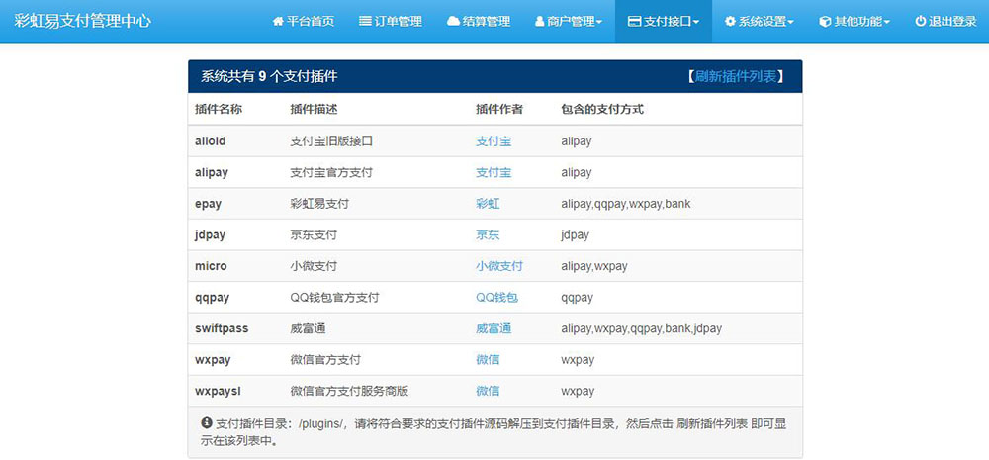Click the 彩虹易支付管理中心 brand title
Image resolution: width=989 pixels, height=460 pixels.
[x=83, y=21]
